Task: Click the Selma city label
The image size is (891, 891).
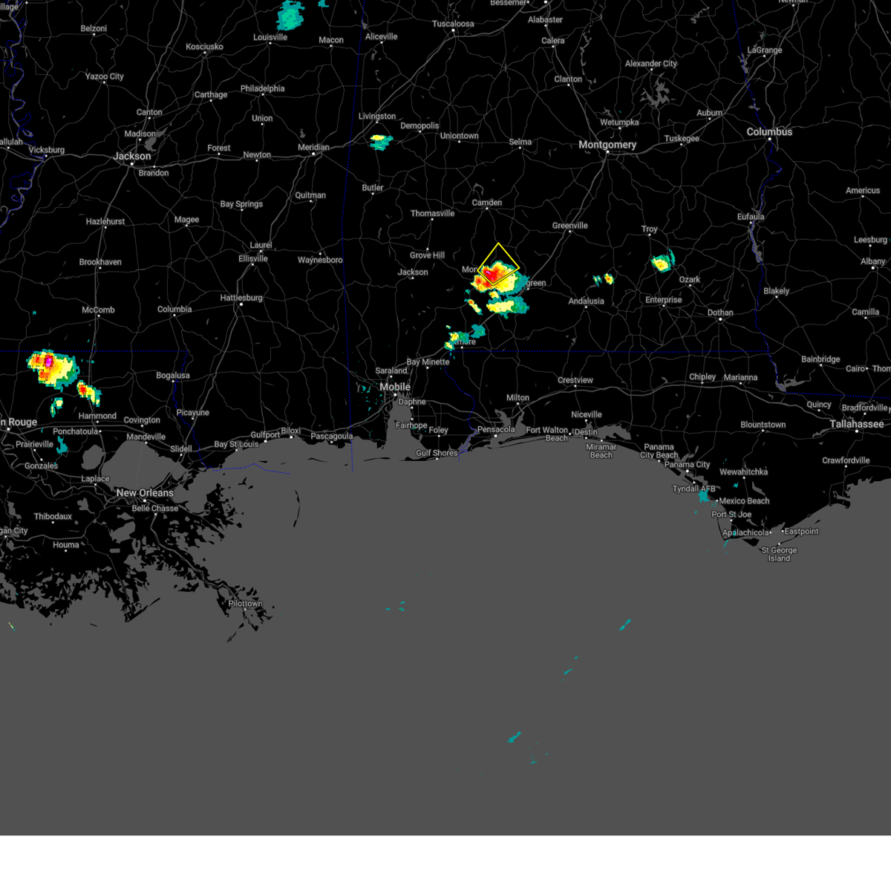Action: coord(520,142)
